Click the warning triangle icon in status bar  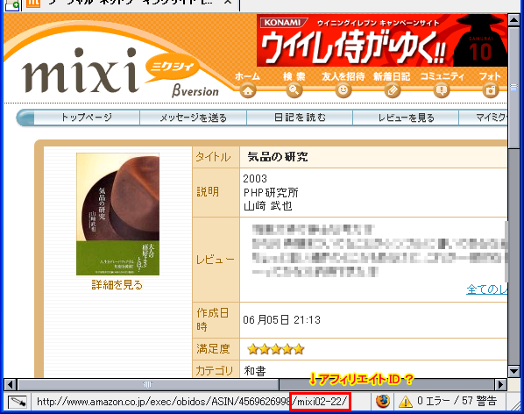pos(406,402)
